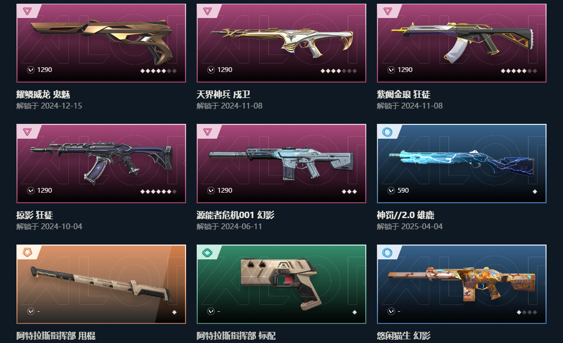Click the three level diamonds on 源能者危机001 幻影
This screenshot has height=343, width=563.
(x=349, y=192)
